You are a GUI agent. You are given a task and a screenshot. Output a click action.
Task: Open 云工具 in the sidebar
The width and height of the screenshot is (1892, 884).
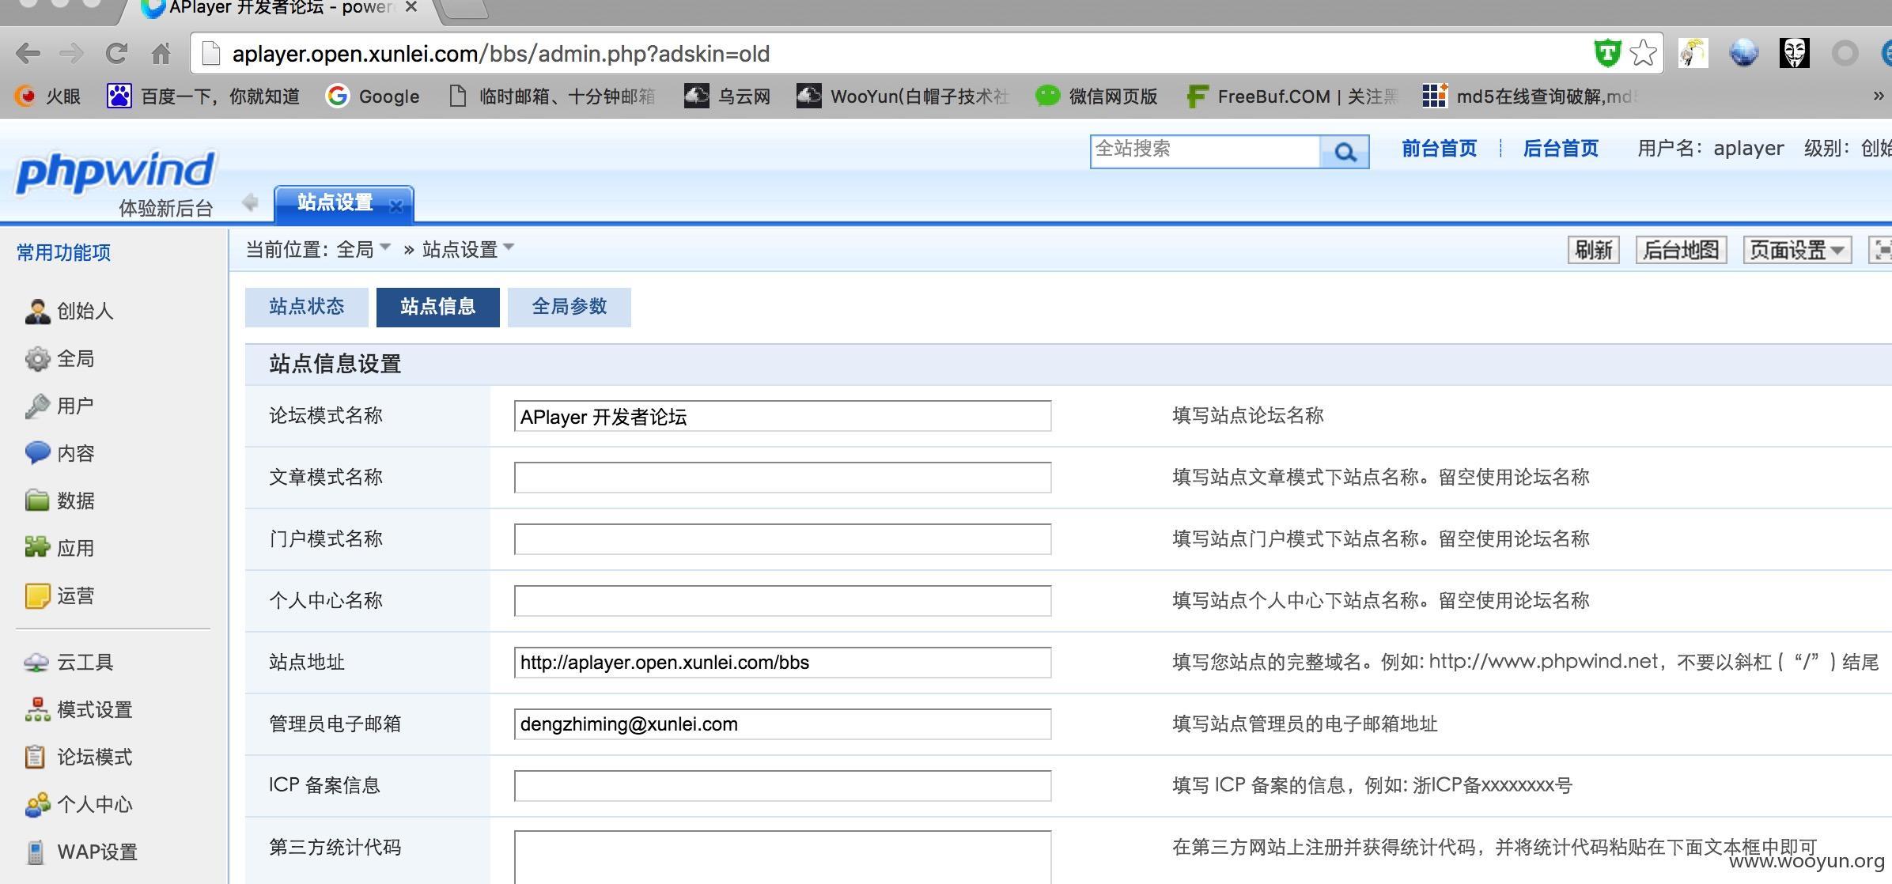click(70, 662)
